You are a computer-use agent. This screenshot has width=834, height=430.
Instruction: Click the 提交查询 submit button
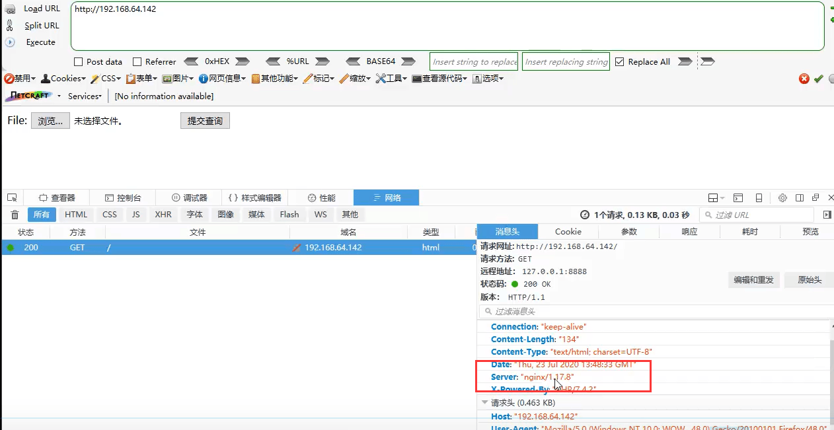pos(205,121)
